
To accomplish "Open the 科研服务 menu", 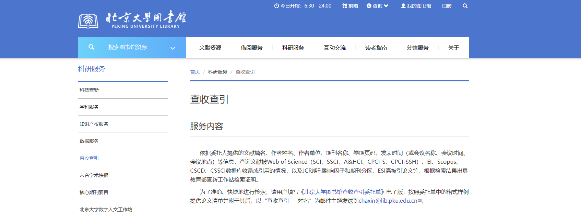I will point(293,48).
